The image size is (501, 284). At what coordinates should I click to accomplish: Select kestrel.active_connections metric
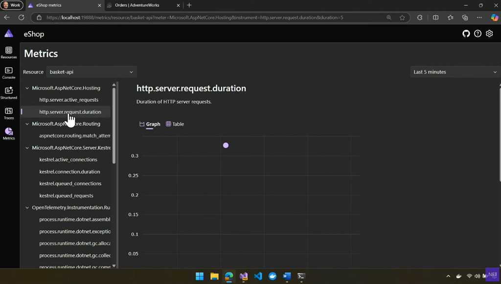coord(68,159)
